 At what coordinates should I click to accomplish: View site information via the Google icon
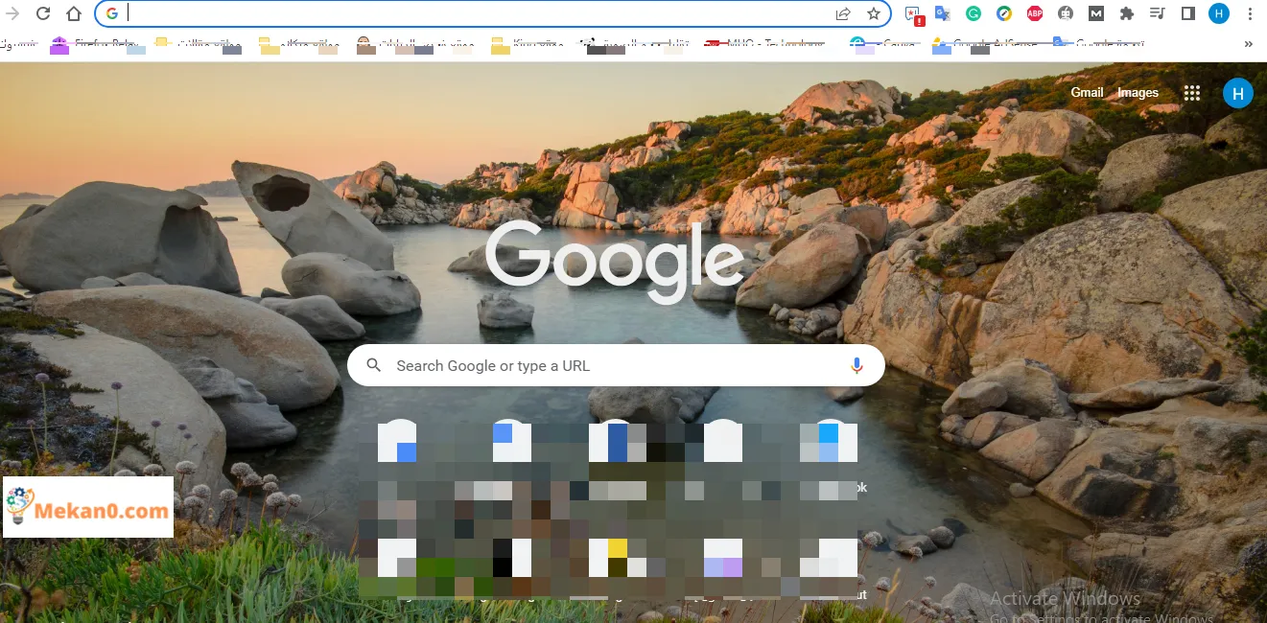112,13
